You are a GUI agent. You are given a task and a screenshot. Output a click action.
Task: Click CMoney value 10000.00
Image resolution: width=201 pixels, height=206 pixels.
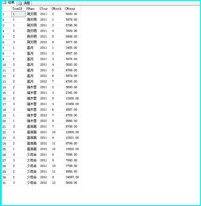(x=72, y=132)
